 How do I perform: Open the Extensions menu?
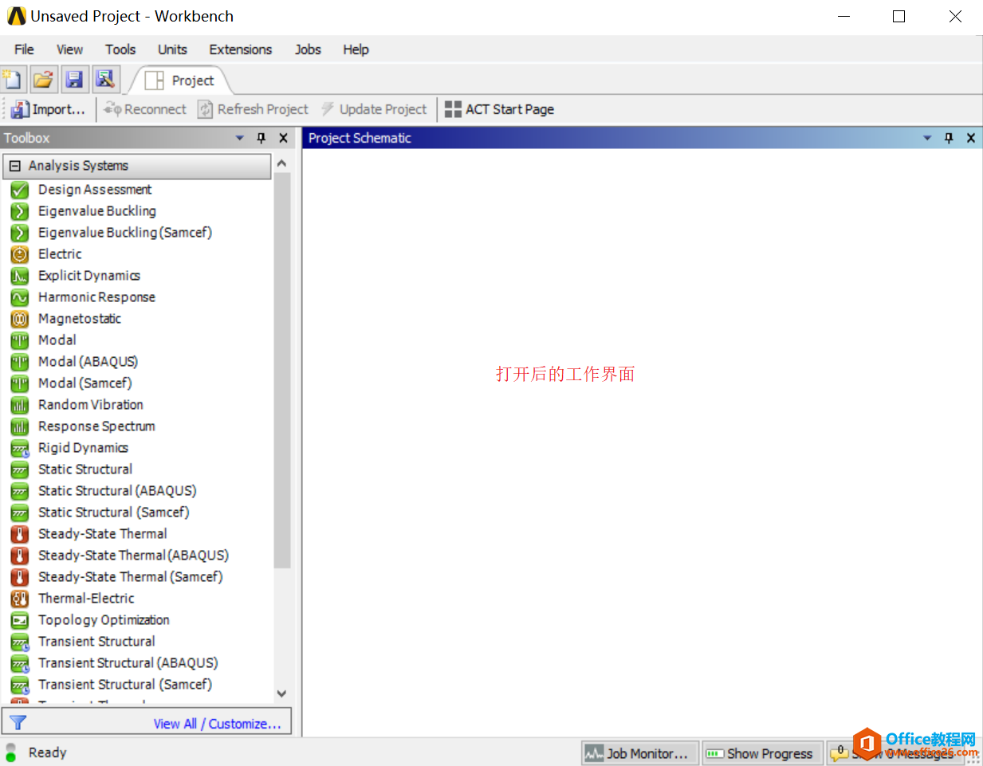pos(241,49)
